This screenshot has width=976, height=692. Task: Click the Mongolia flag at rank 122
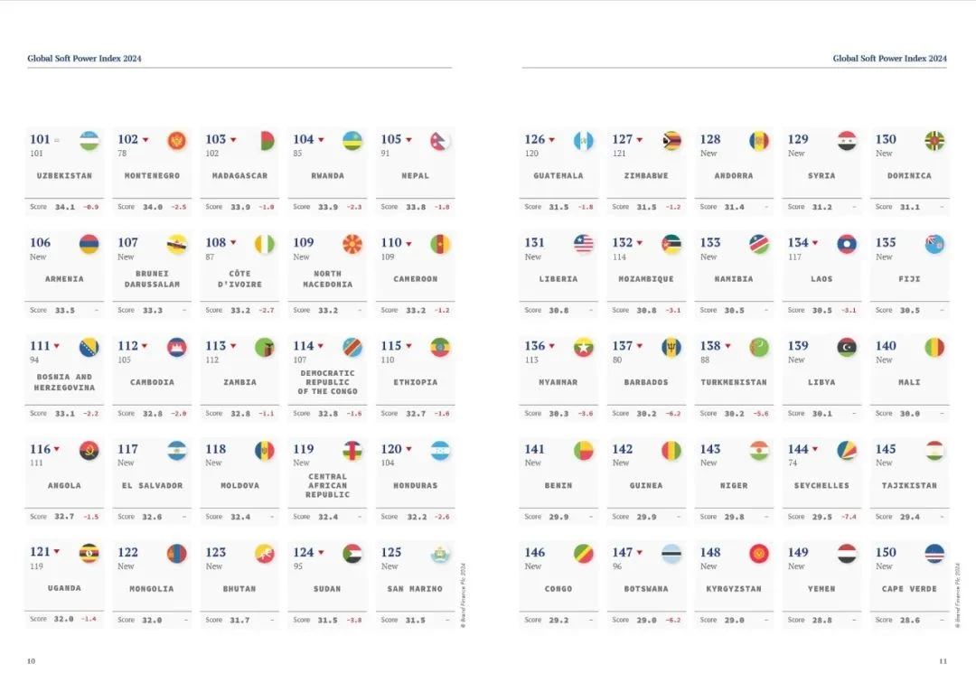tap(177, 554)
